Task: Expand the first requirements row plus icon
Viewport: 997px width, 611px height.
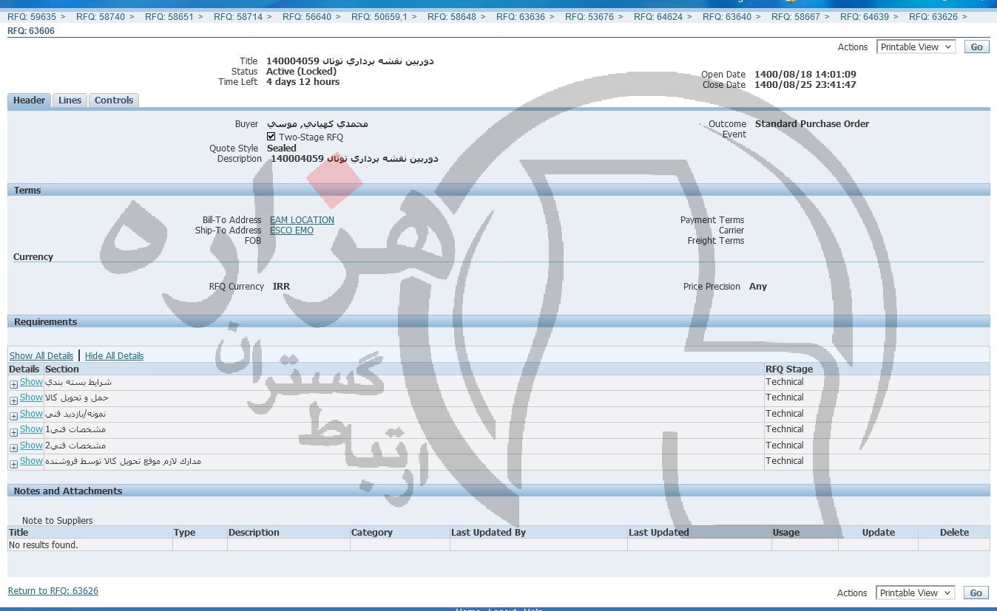Action: coord(13,384)
